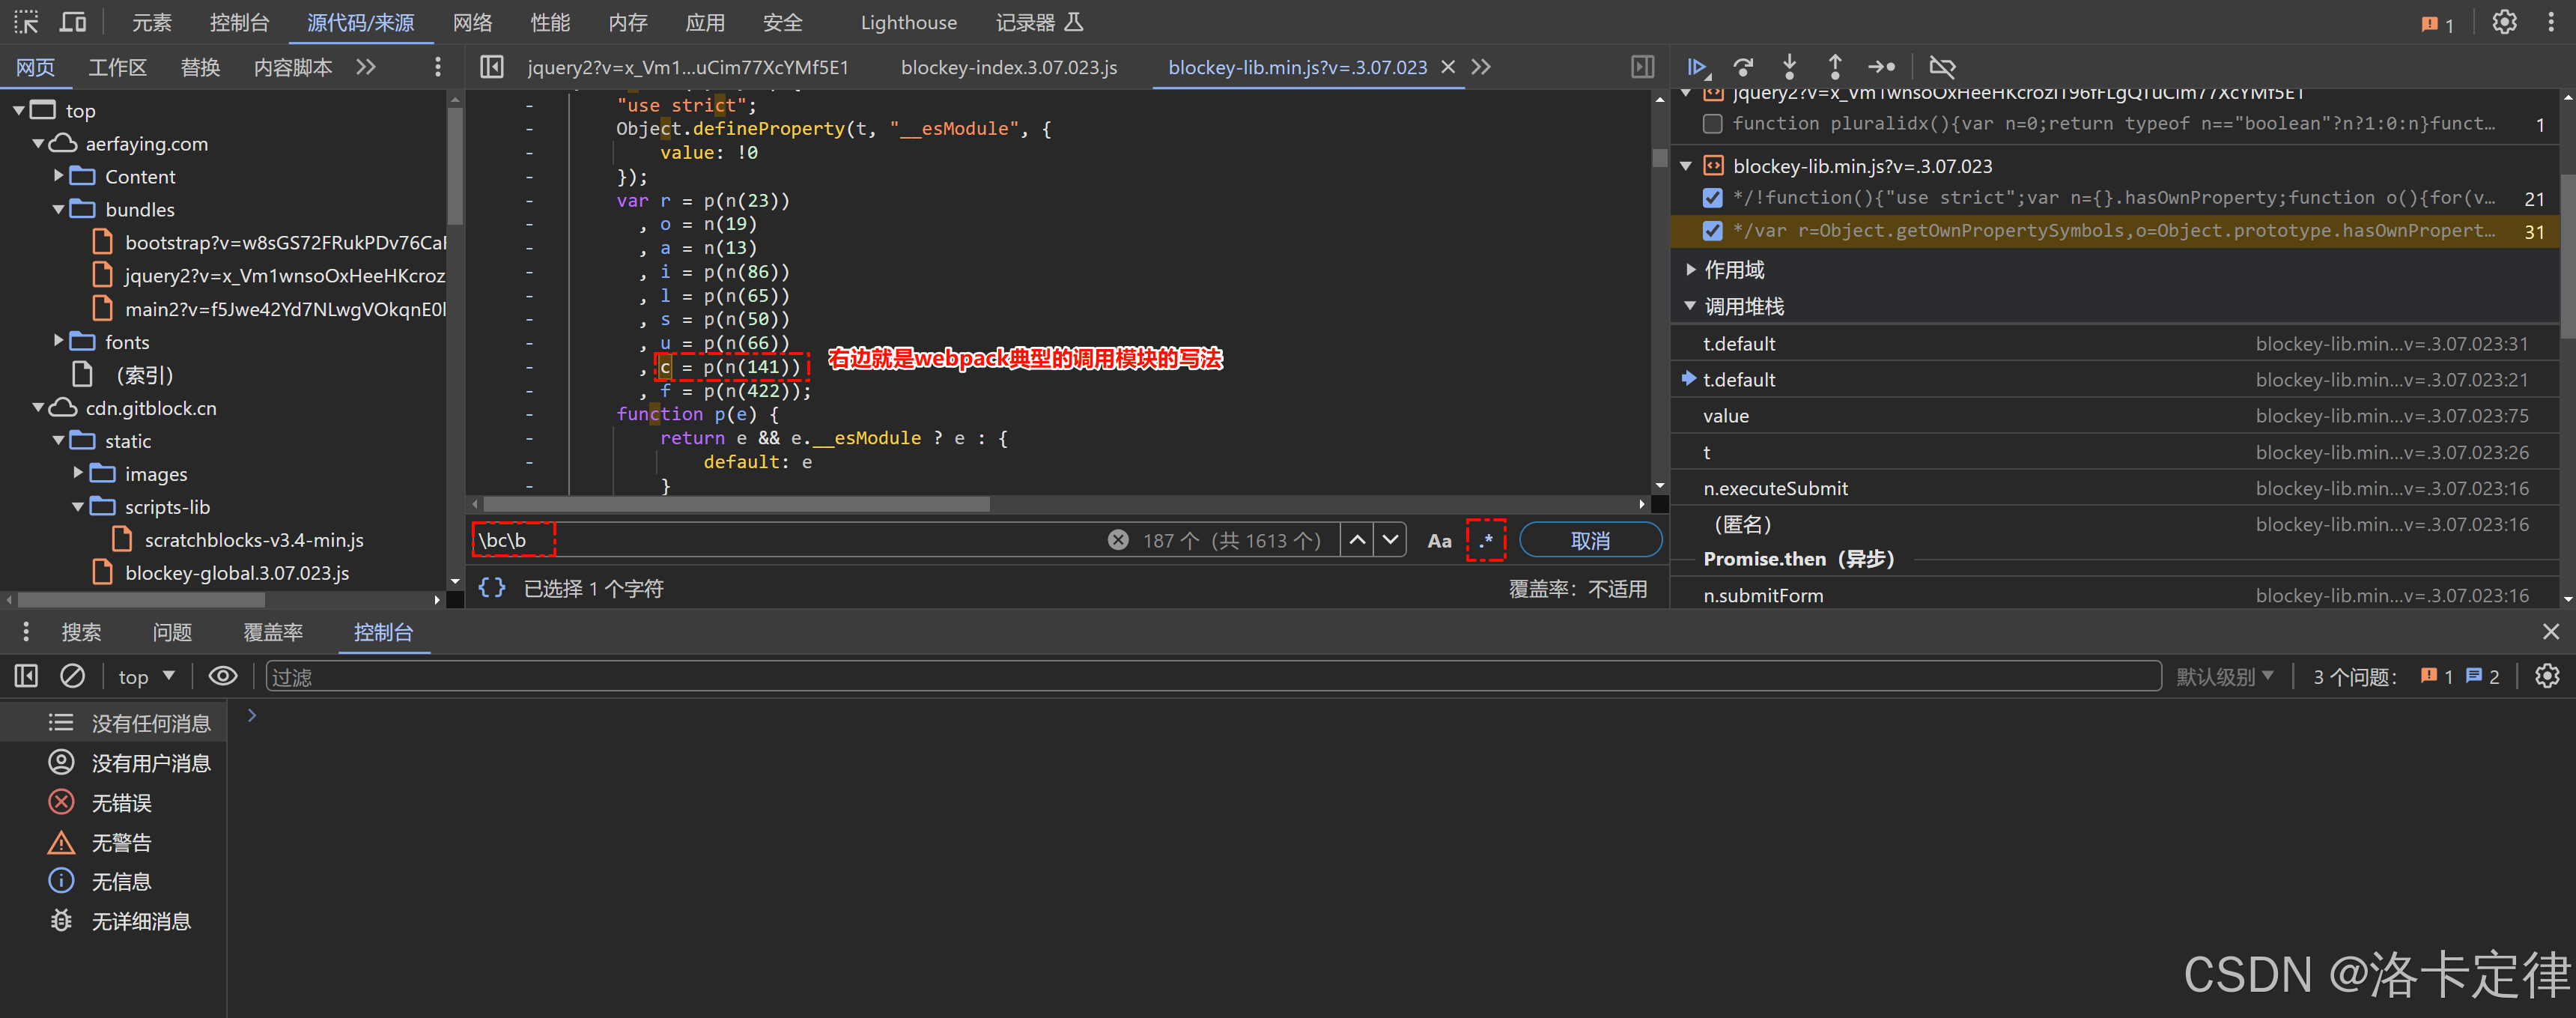Clear the console output
Screen dimensions: 2576x1018
(x=72, y=677)
